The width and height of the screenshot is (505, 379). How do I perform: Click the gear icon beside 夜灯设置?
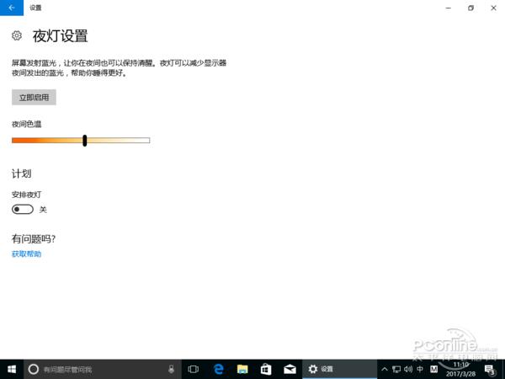tap(17, 36)
